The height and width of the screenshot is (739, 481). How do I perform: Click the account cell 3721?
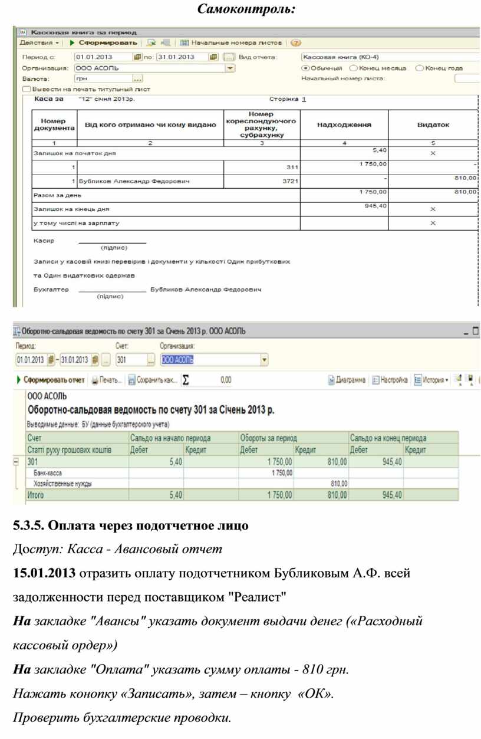point(262,181)
